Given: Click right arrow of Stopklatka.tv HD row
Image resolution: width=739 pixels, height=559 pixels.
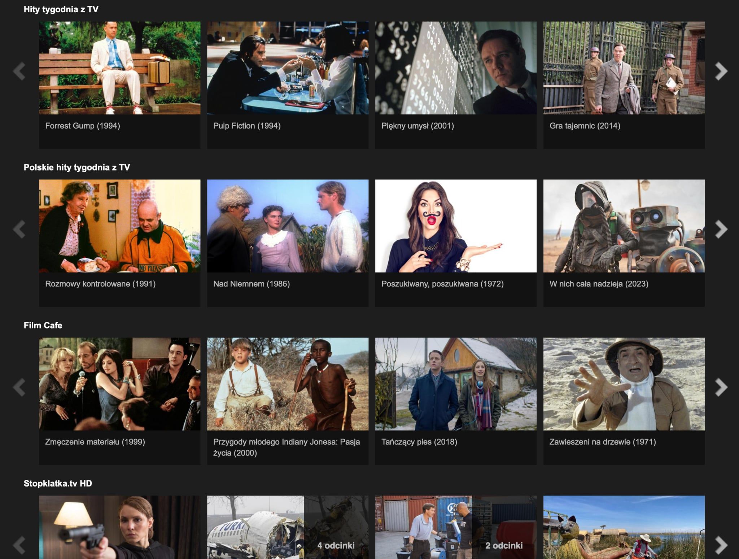Looking at the screenshot, I should click(721, 545).
